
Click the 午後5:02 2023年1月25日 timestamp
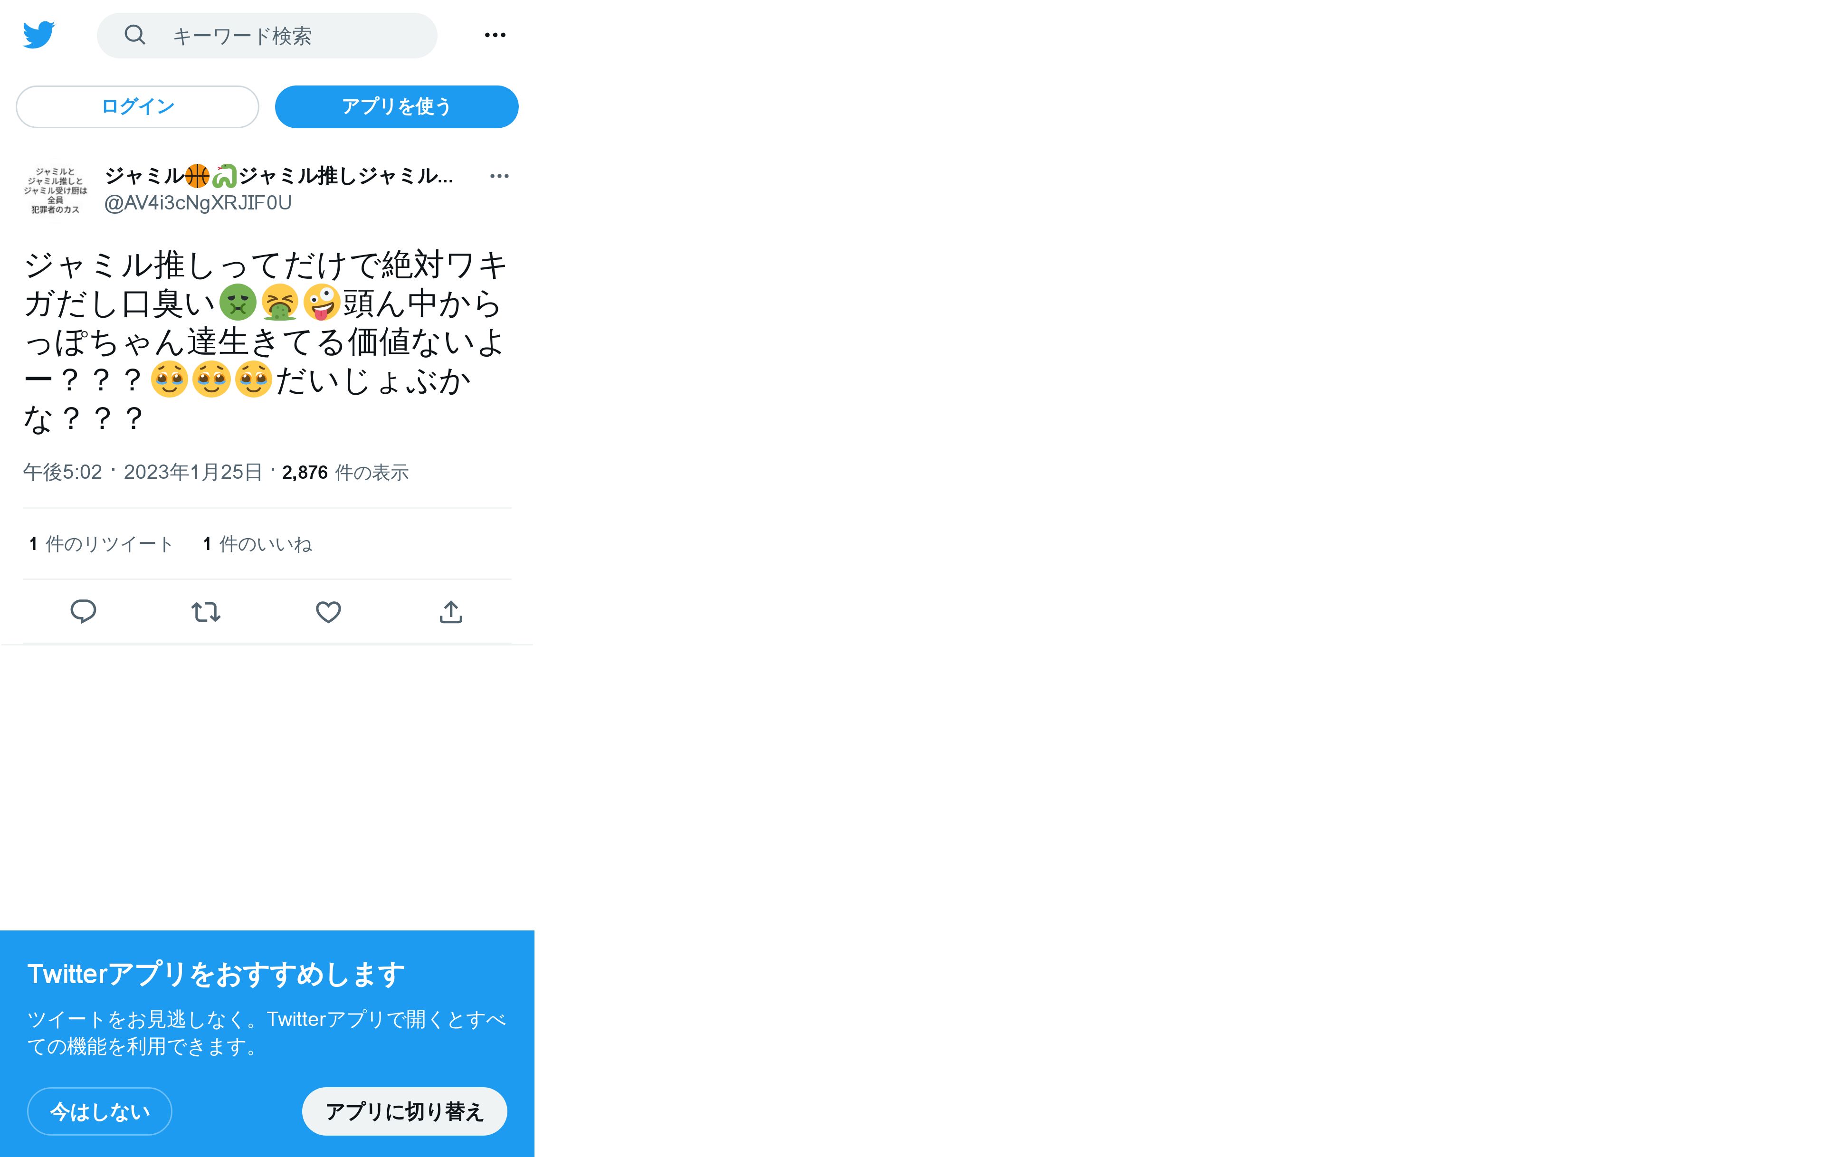(x=143, y=472)
